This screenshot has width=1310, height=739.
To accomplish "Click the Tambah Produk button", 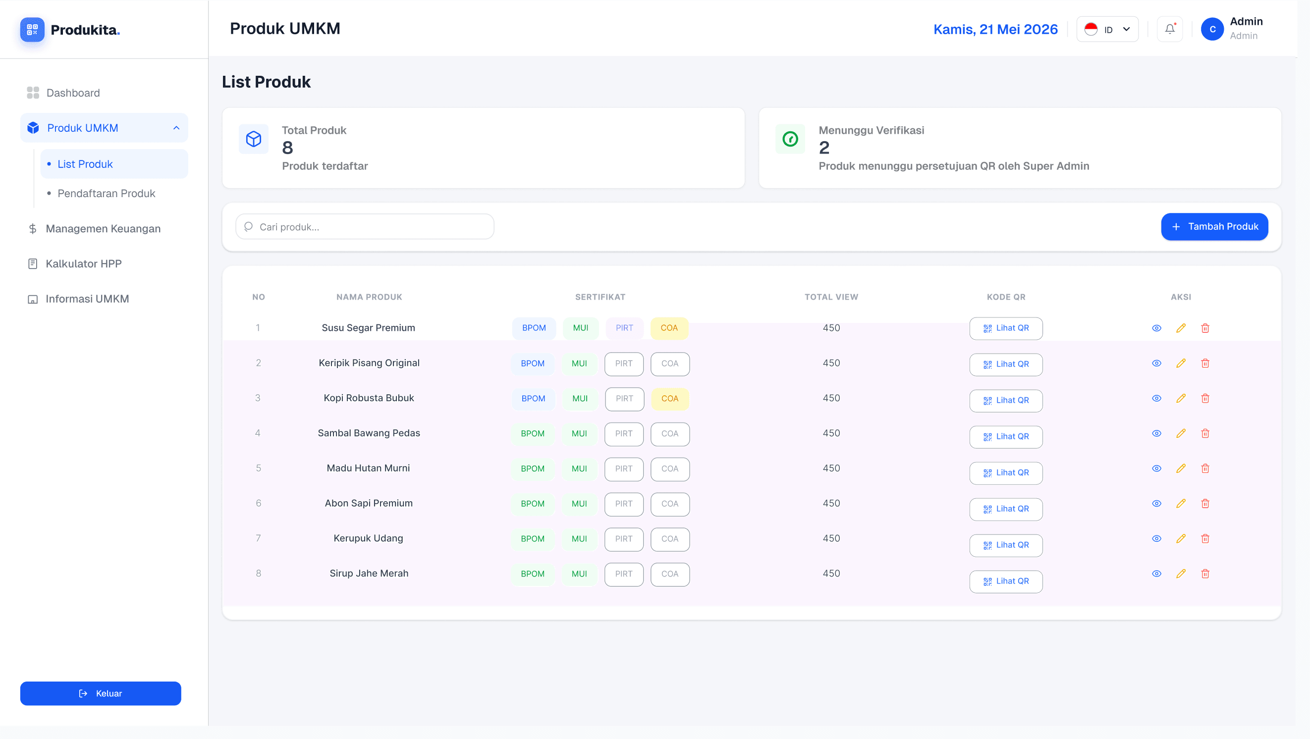I will coord(1214,227).
